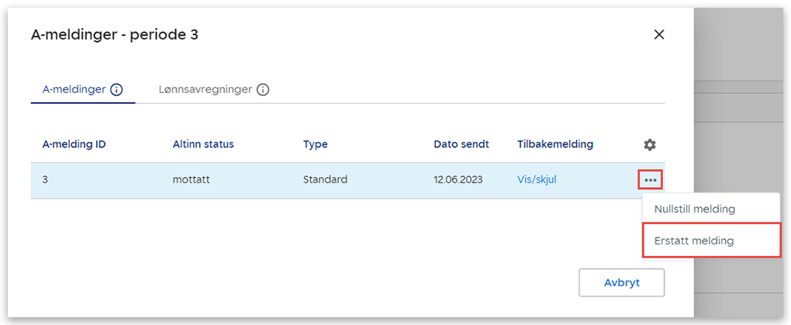
Task: Click the Altinn status column header
Action: pyautogui.click(x=203, y=144)
